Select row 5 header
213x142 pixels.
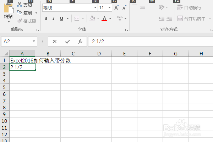coord(5,87)
